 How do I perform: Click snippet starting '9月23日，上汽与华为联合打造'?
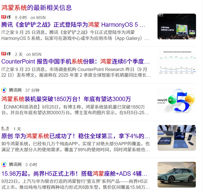(76, 184)
